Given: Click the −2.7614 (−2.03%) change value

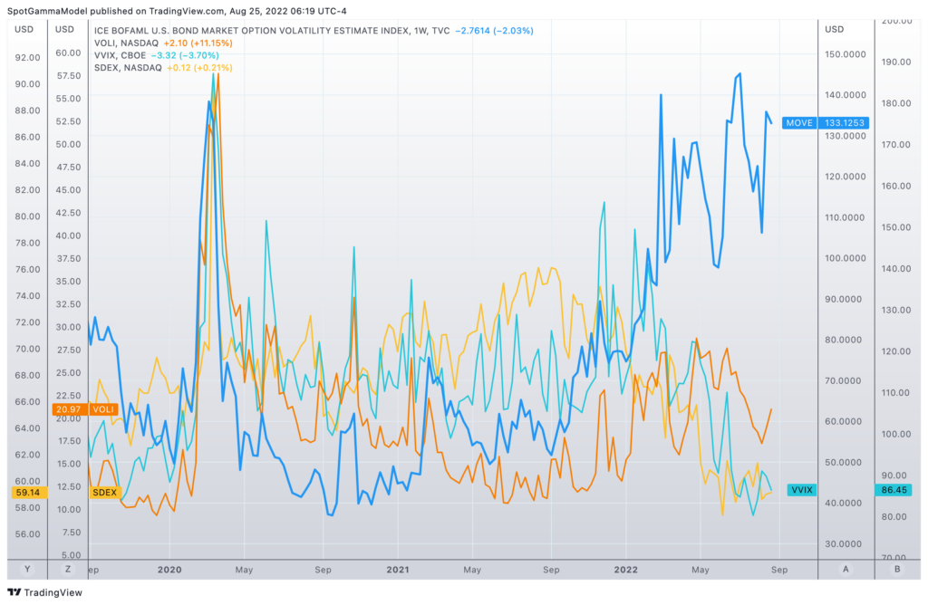Looking at the screenshot, I should click(x=494, y=30).
